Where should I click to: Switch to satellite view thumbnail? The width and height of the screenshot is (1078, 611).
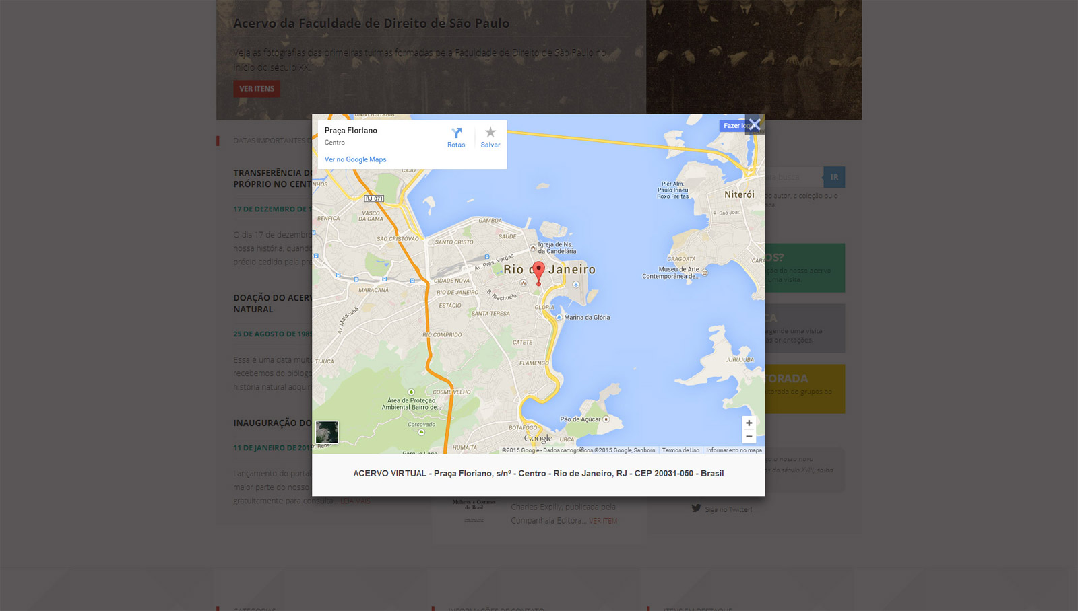coord(327,432)
